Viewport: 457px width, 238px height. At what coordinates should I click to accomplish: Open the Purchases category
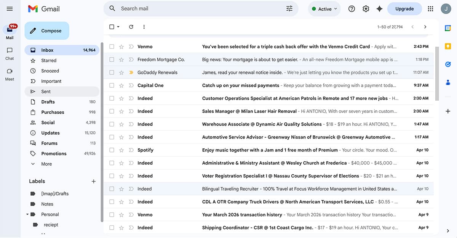pyautogui.click(x=62, y=112)
